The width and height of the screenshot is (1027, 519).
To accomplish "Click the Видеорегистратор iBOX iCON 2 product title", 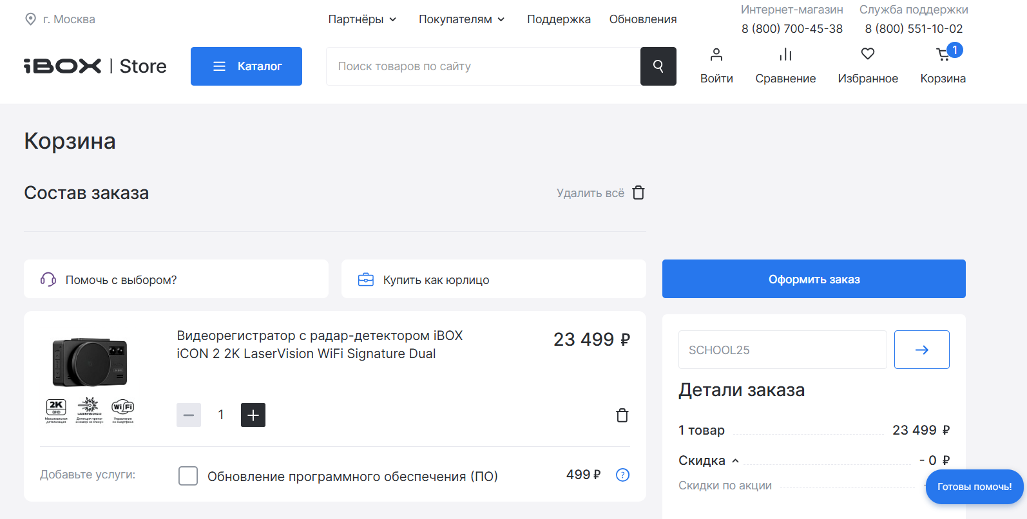I will pos(320,344).
